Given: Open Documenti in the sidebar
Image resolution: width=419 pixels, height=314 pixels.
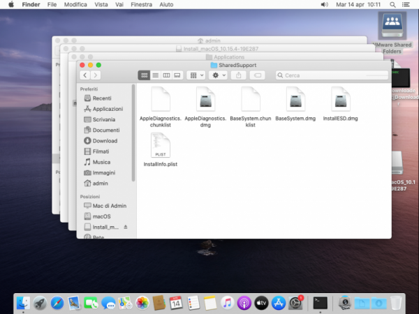Looking at the screenshot, I should [101, 130].
